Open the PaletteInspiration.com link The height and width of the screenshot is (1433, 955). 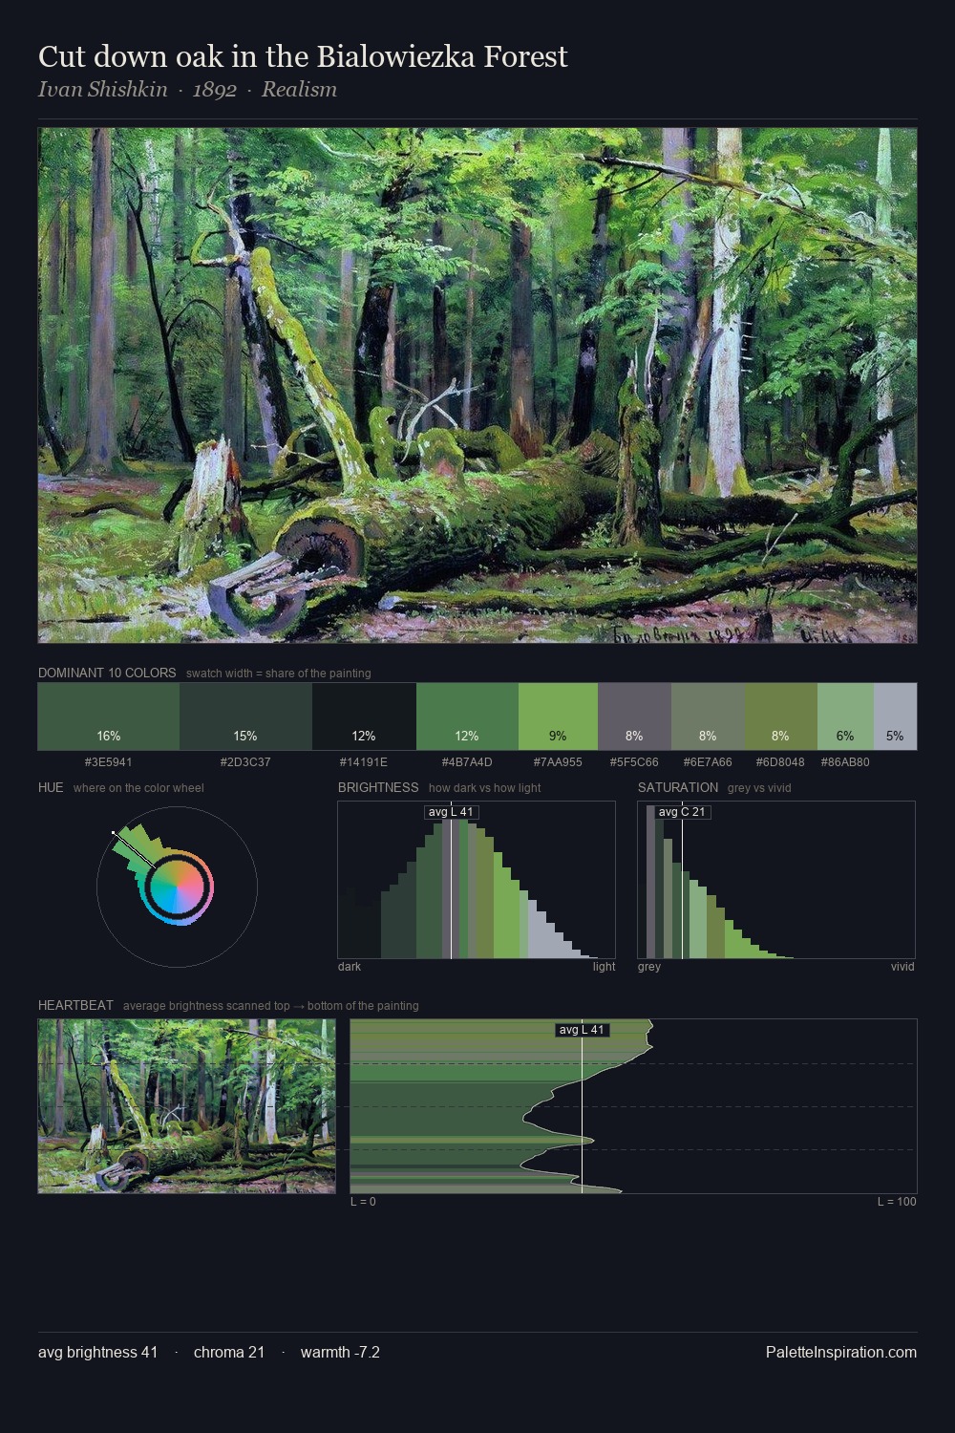pyautogui.click(x=841, y=1352)
